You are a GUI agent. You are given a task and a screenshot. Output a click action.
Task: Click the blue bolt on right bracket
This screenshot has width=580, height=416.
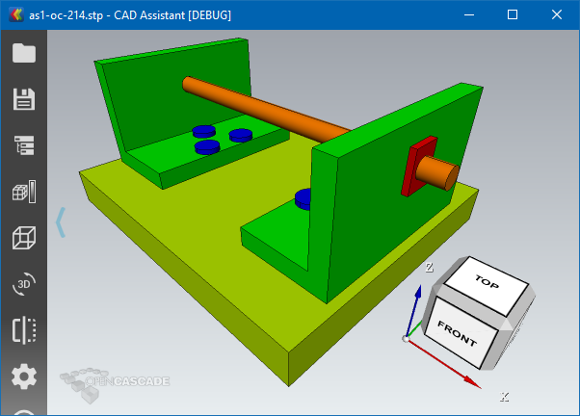(x=303, y=198)
